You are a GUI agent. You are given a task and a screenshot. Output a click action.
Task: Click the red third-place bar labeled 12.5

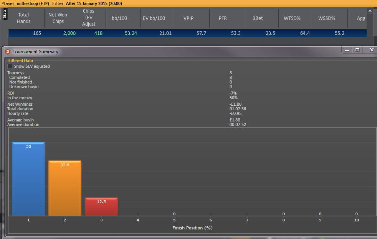[x=101, y=206]
